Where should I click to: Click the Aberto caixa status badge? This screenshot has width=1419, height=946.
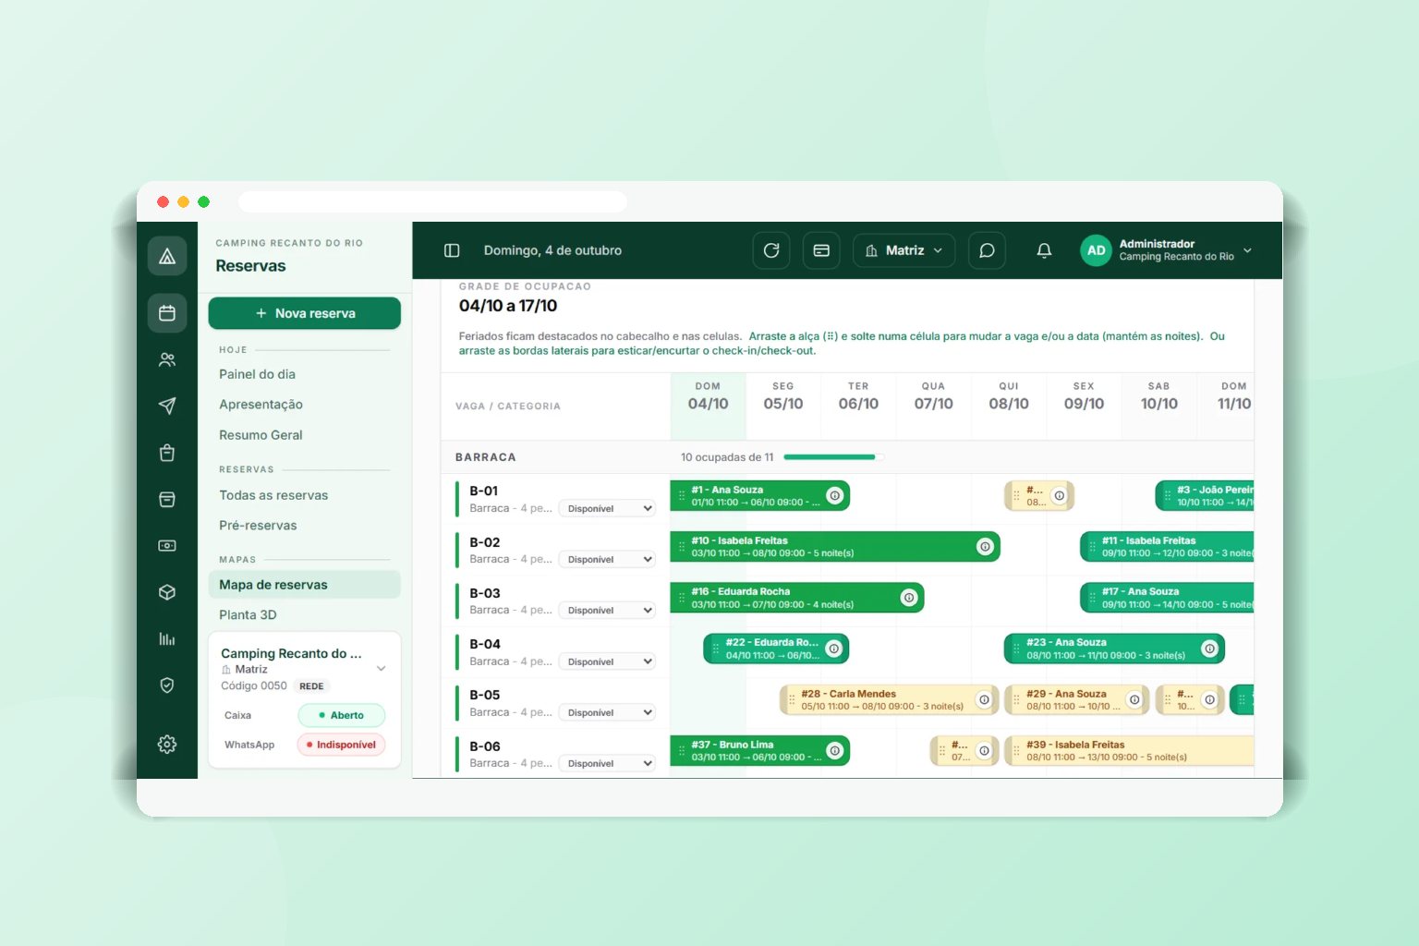[x=341, y=715]
